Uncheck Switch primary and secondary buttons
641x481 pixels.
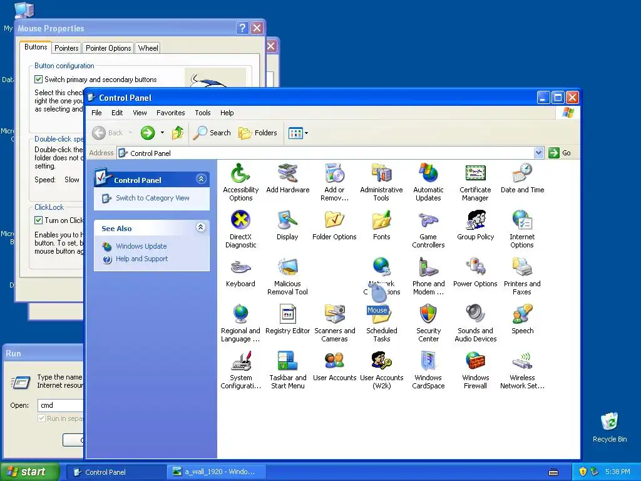pos(38,80)
